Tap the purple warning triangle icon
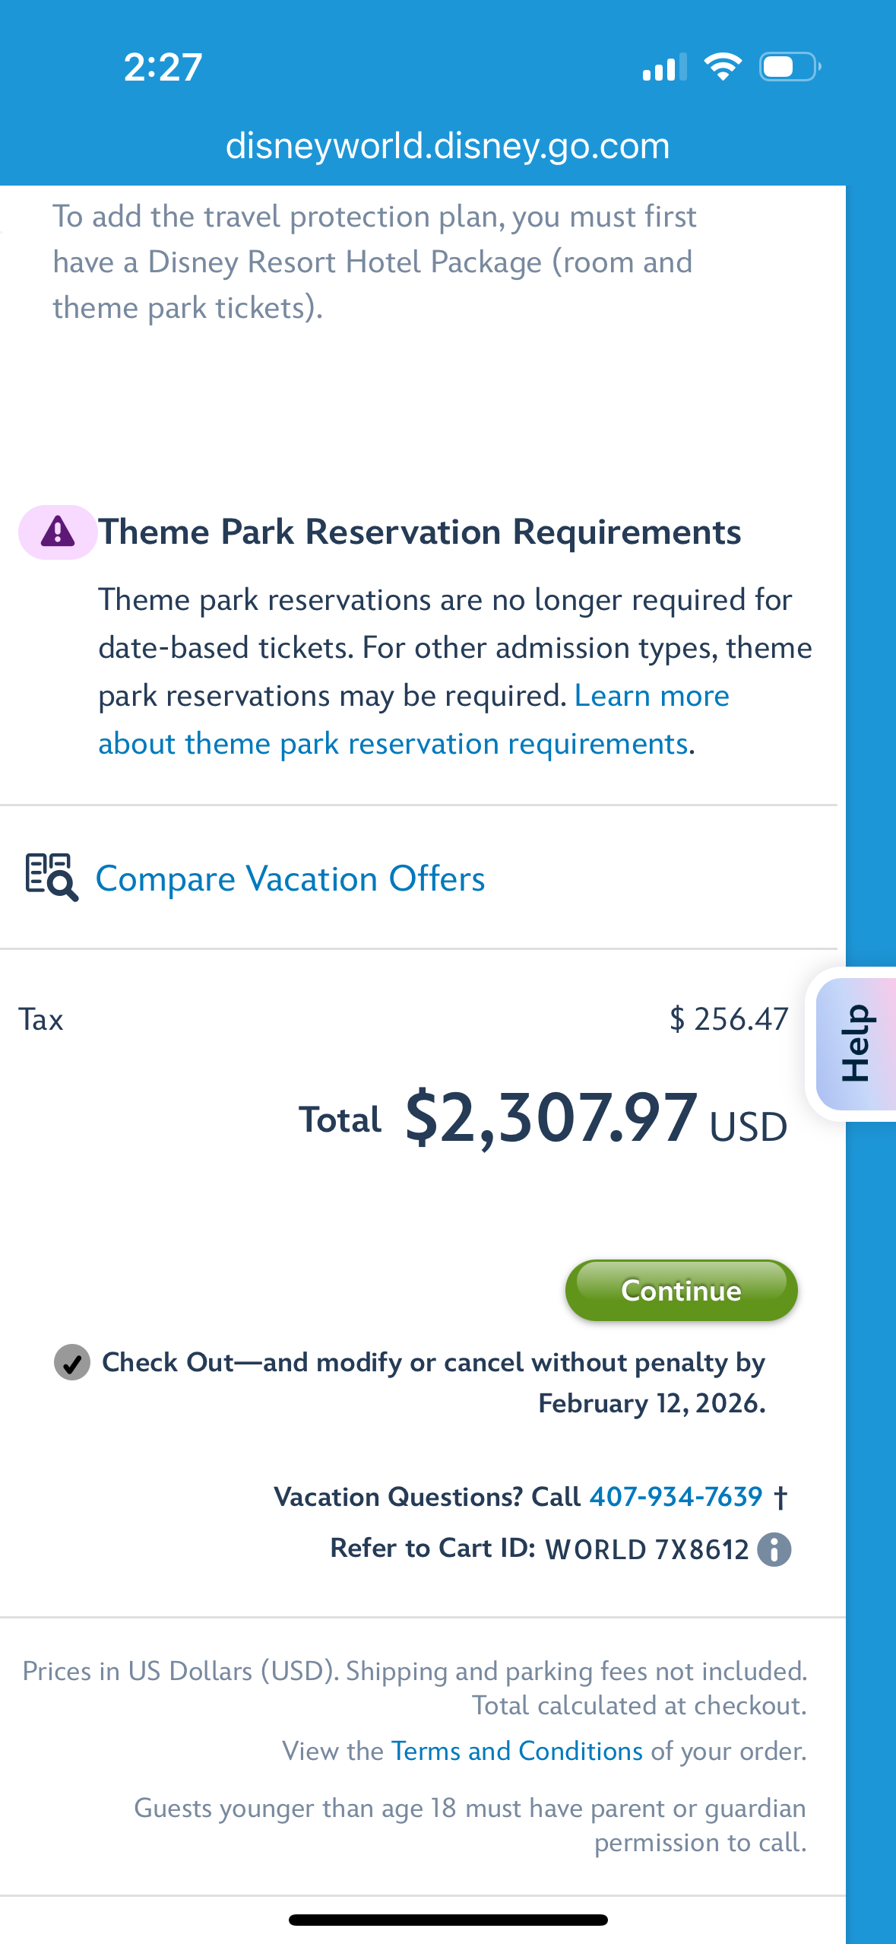 [58, 532]
